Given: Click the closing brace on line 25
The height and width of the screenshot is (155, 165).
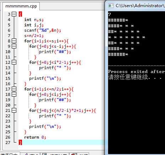Looking at the screenshot, I should click(25, 132).
